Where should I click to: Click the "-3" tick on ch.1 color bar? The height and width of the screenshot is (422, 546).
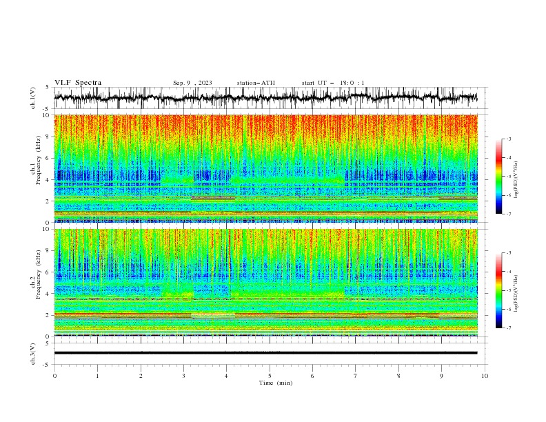pos(508,139)
